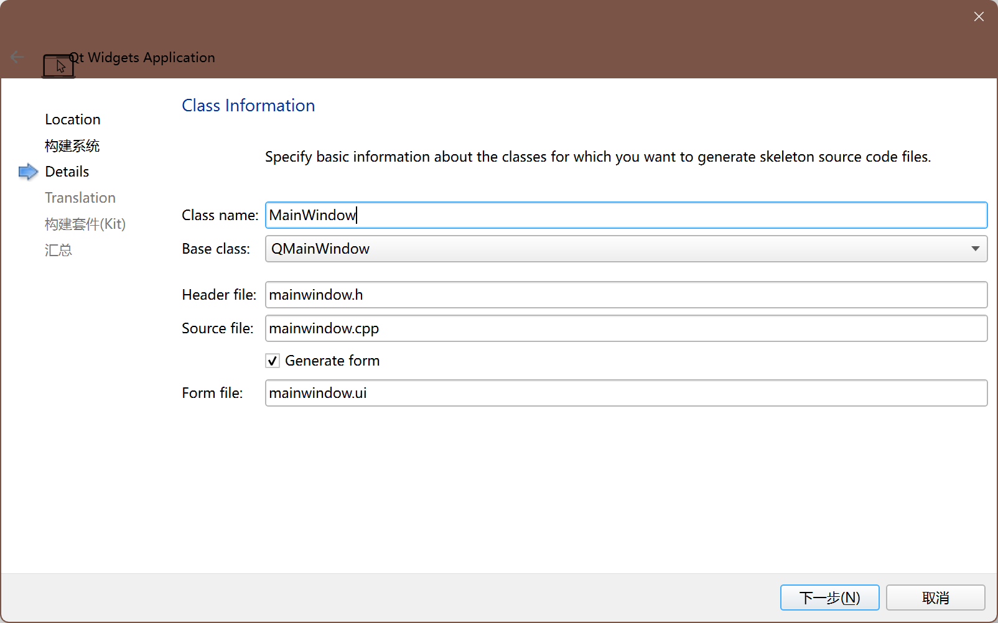This screenshot has height=623, width=998.
Task: Click the Qt Widgets Application title text
Action: click(142, 57)
